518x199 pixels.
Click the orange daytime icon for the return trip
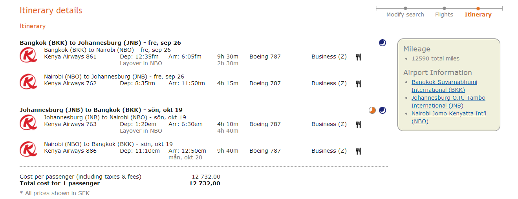(372, 110)
